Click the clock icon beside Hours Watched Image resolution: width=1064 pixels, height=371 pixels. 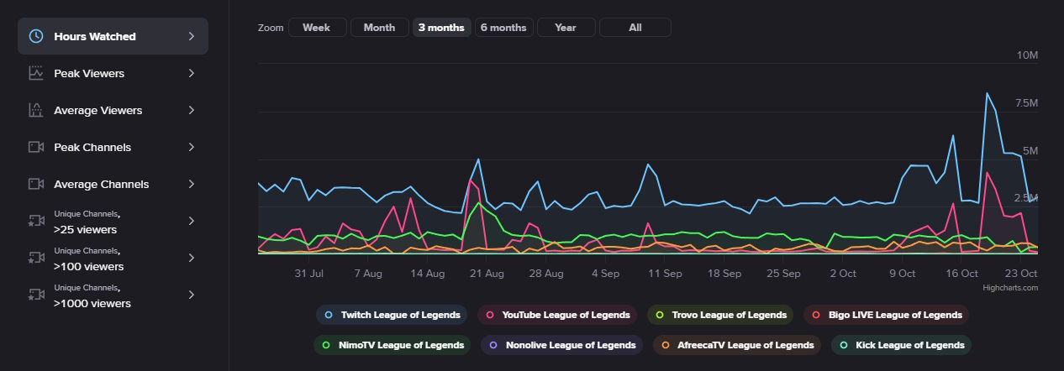[36, 36]
